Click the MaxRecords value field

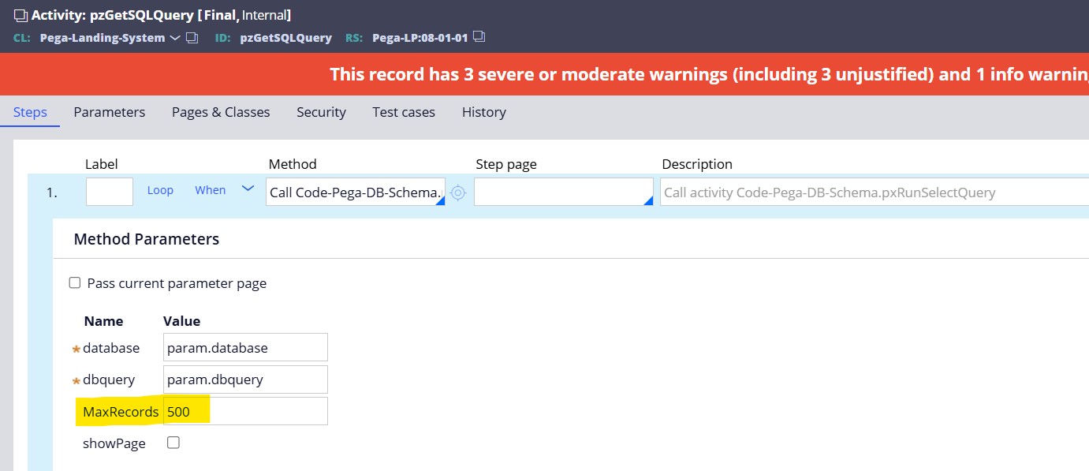pos(245,411)
